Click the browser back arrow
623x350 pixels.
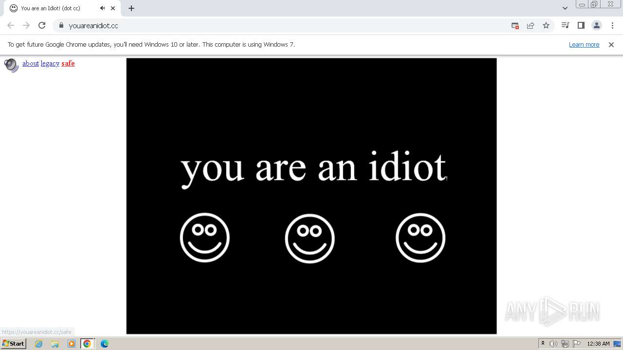coord(11,25)
